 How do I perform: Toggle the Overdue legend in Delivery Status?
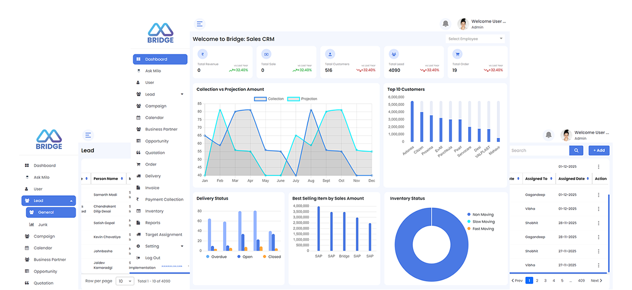(208, 256)
